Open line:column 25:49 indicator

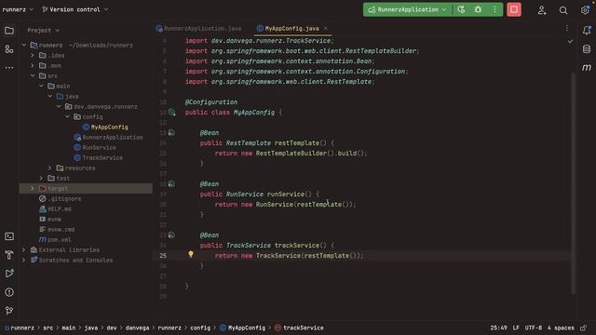[x=498, y=328]
